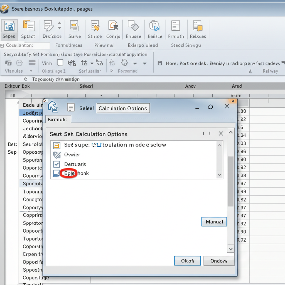This screenshot has width=285, height=285.
Task: Toggle the Bole honk option icon
Action: pyautogui.click(x=56, y=173)
